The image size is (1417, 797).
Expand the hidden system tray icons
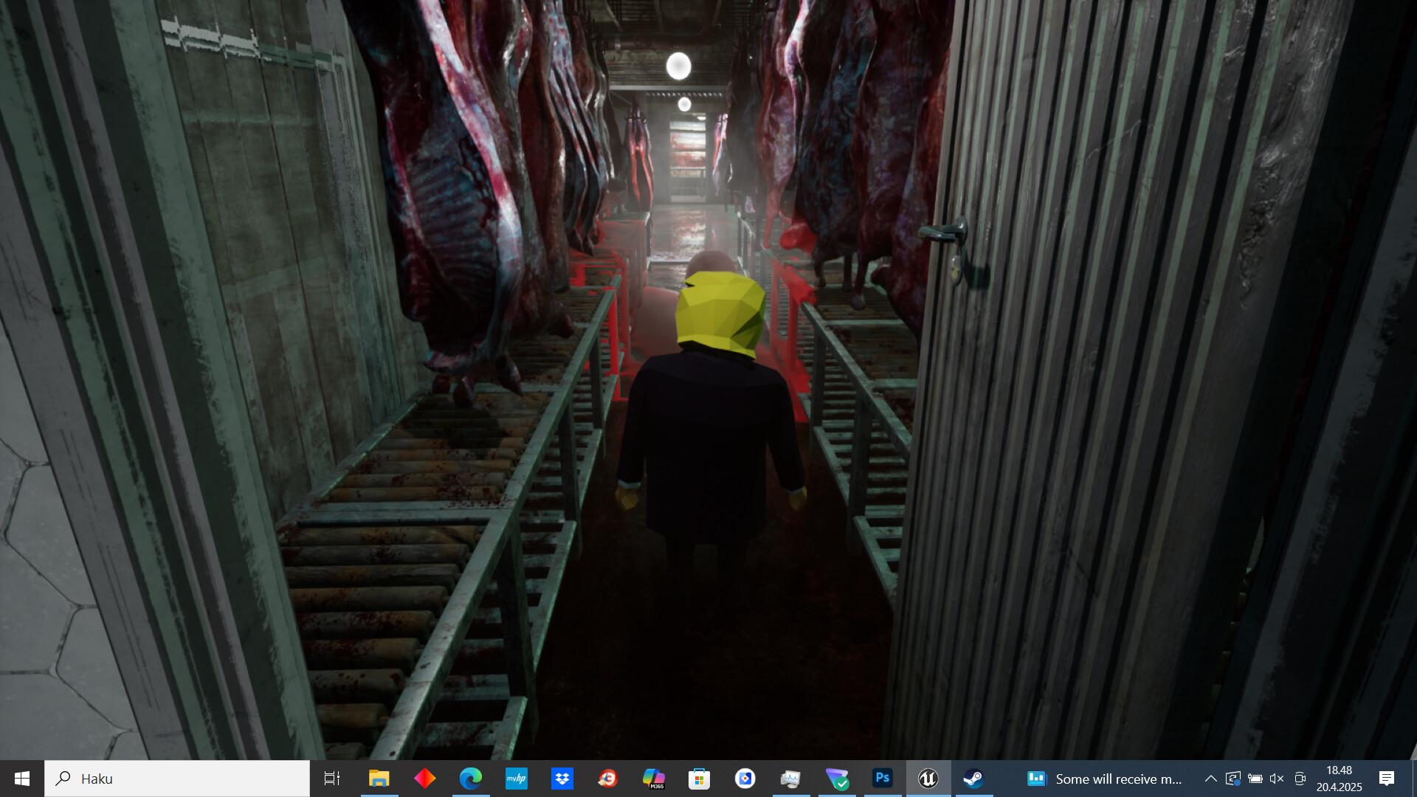(1211, 779)
